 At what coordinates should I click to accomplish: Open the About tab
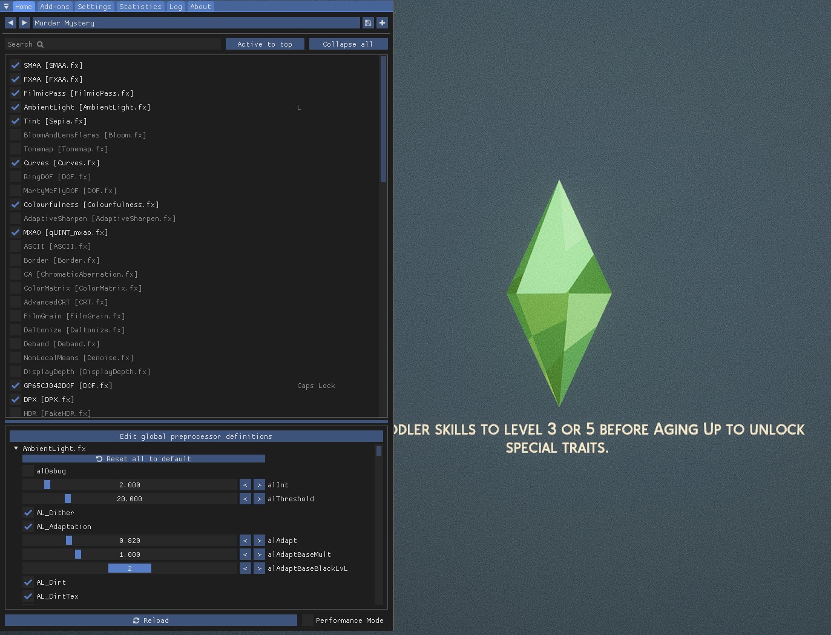[201, 7]
